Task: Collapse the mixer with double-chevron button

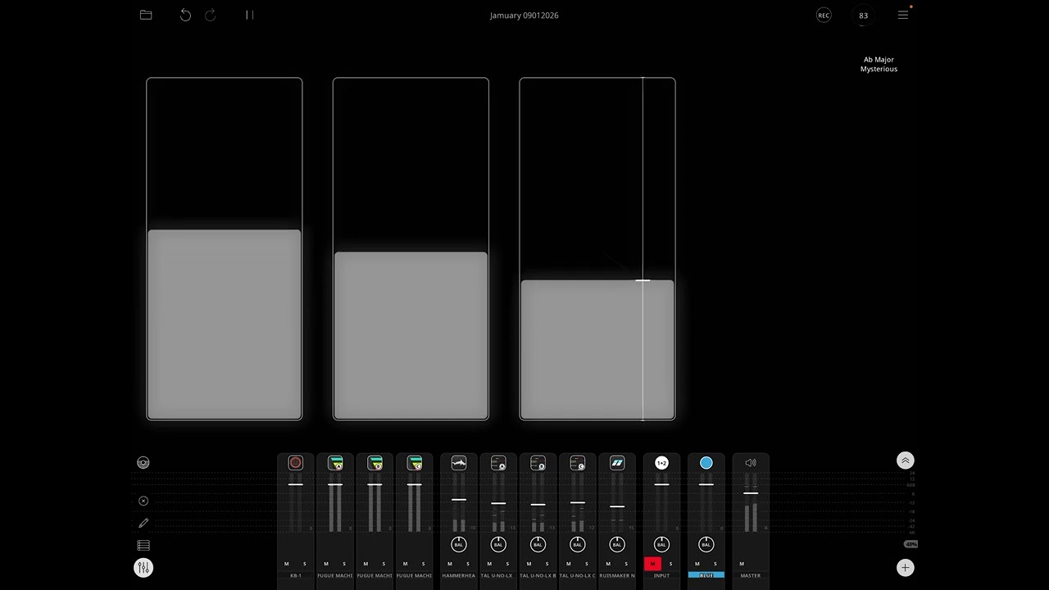Action: [905, 461]
